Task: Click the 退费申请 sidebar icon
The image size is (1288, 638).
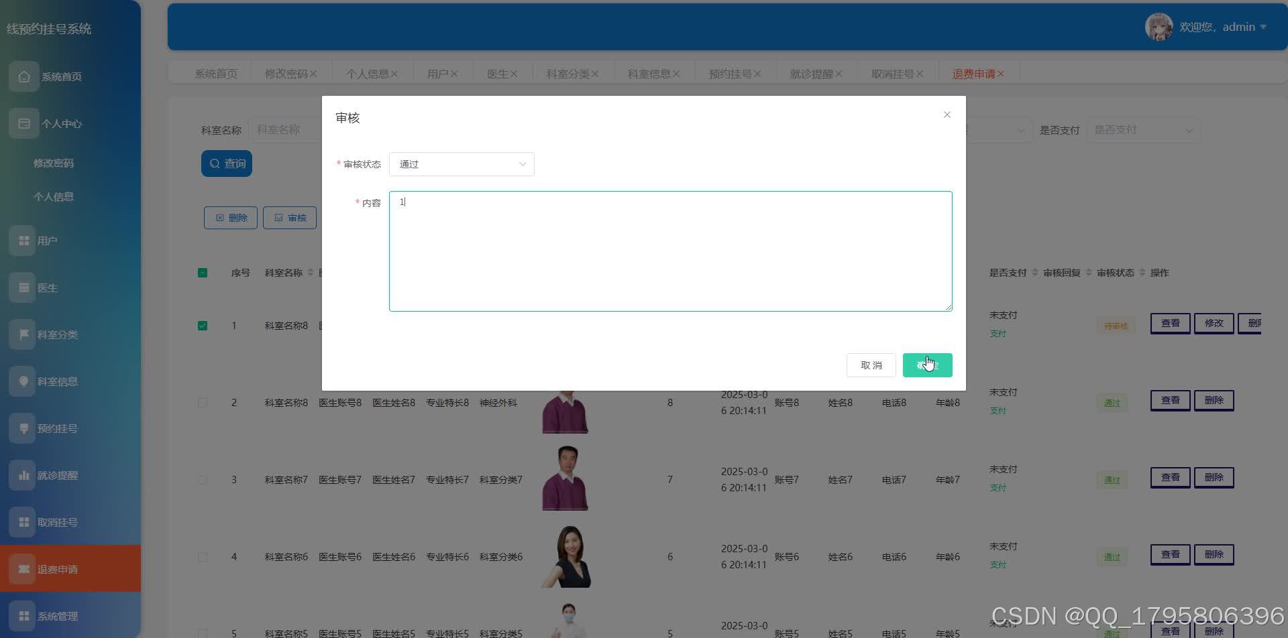Action: 23,569
